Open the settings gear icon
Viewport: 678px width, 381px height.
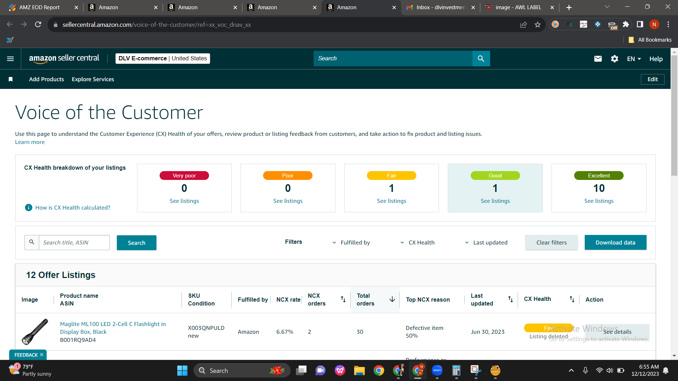(x=614, y=59)
